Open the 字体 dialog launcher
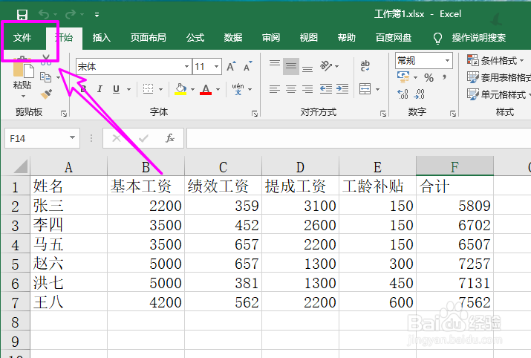This screenshot has width=531, height=358. click(x=255, y=114)
